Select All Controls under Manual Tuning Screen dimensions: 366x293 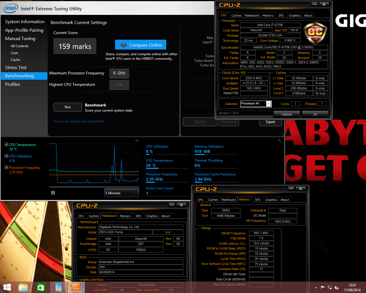pyautogui.click(x=20, y=46)
